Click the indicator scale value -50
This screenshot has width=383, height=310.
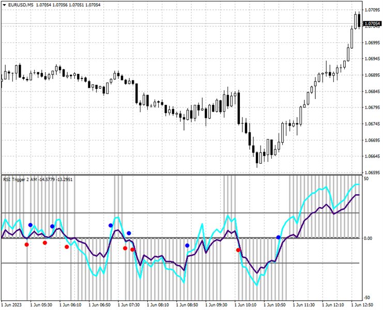tap(367, 298)
